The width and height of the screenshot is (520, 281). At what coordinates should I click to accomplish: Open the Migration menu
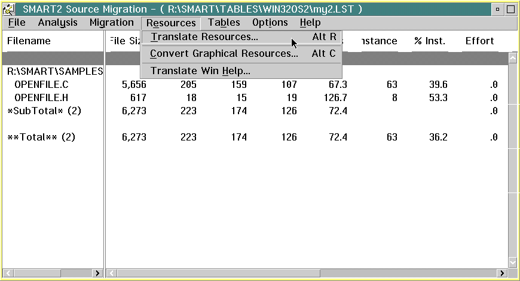111,23
